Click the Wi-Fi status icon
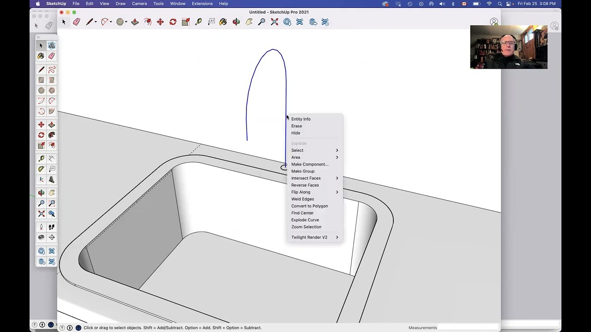The width and height of the screenshot is (591, 332). tap(489, 4)
